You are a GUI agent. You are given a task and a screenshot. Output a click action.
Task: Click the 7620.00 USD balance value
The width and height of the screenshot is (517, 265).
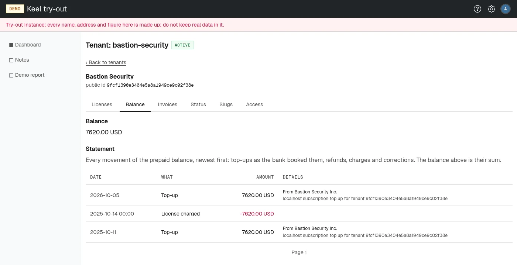coord(104,132)
